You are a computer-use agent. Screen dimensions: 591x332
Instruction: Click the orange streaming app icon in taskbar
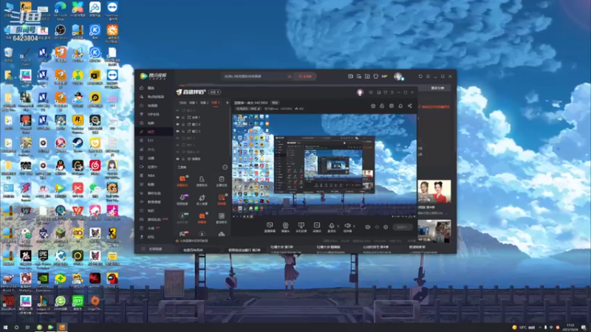click(x=62, y=328)
